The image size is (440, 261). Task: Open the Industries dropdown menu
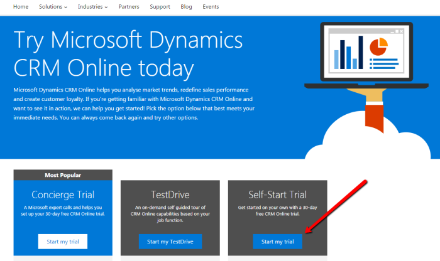coord(92,7)
